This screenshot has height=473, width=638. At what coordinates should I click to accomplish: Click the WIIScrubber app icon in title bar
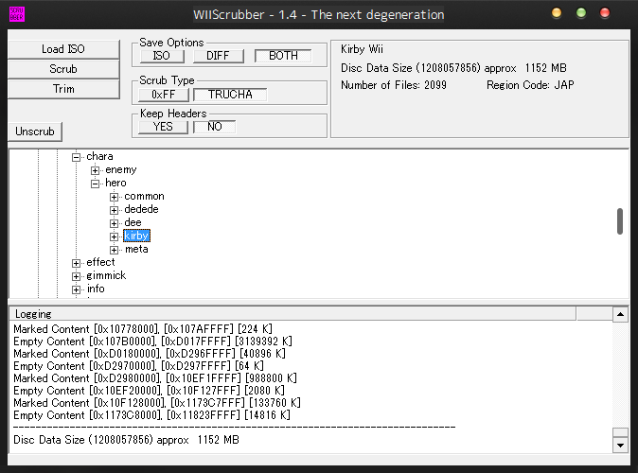click(17, 14)
